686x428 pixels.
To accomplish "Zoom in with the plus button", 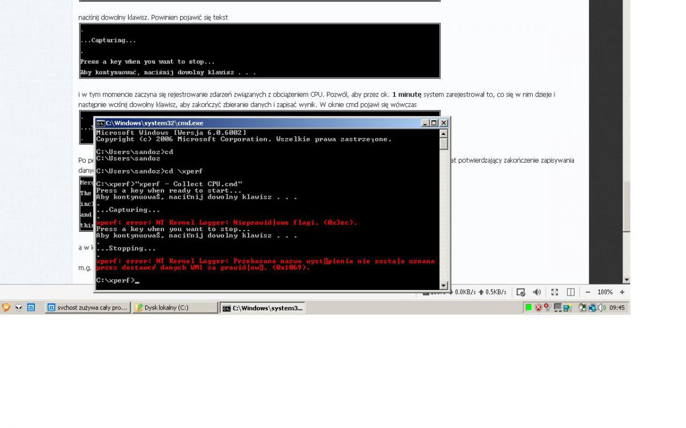I will pos(622,292).
